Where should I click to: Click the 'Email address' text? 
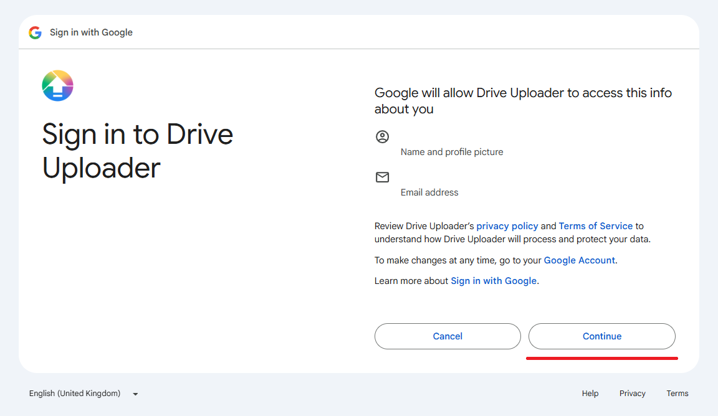pyautogui.click(x=429, y=192)
